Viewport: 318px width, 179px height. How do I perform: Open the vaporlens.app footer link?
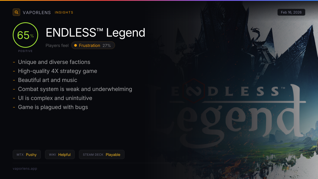(x=25, y=168)
